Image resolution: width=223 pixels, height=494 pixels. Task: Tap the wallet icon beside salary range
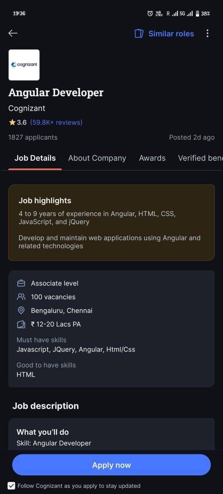coord(21,324)
